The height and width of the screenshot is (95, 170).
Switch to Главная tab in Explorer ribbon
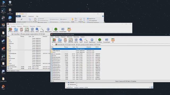point(24,16)
